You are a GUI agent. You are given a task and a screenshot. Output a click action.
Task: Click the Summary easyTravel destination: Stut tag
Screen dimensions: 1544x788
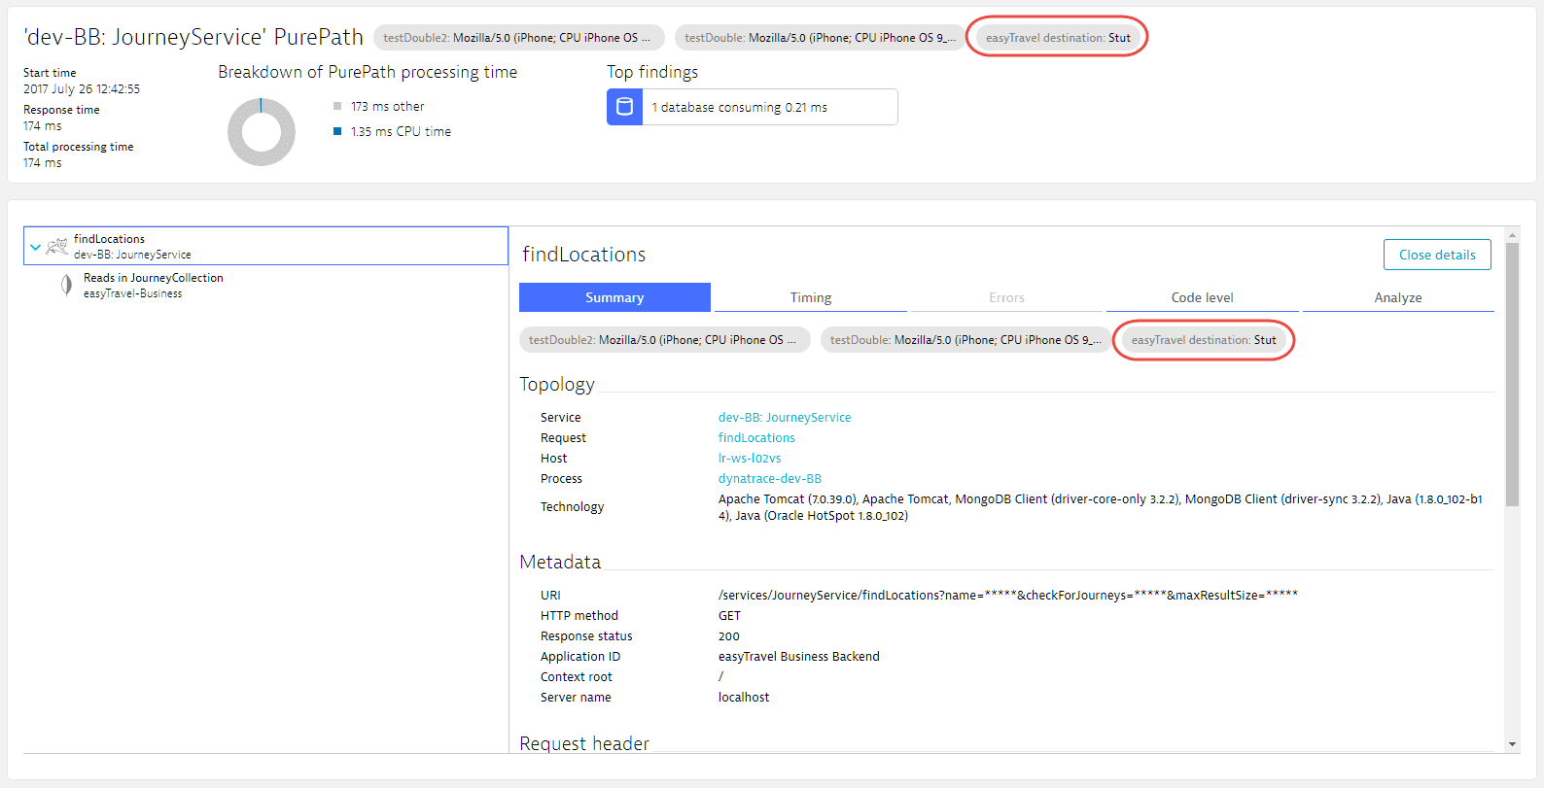(1204, 340)
